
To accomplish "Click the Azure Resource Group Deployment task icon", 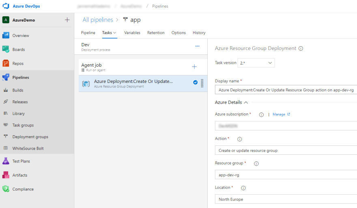I will [86, 84].
